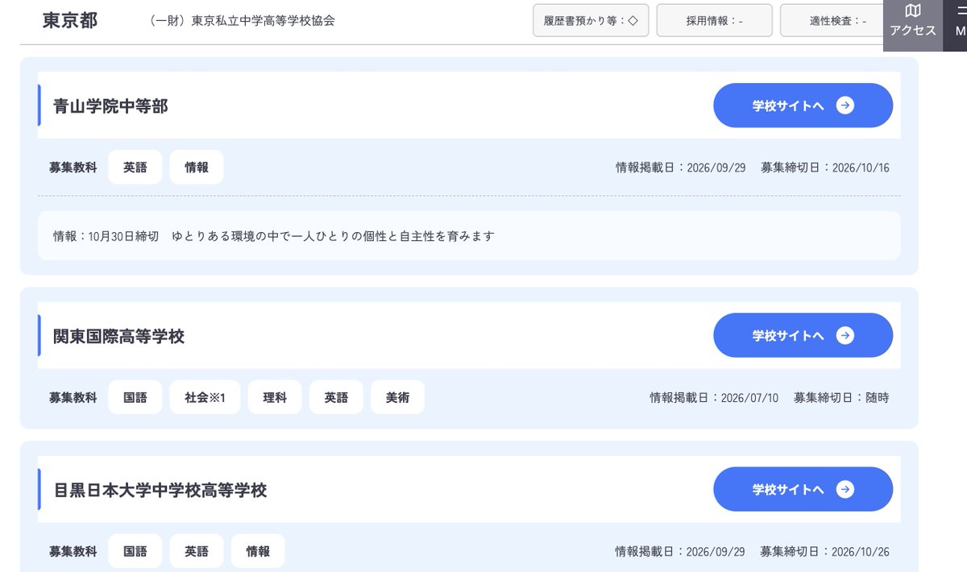Viewport: 967px width, 572px height.
Task: Select the 英語 tag under 関東国際高等学校
Action: (336, 397)
